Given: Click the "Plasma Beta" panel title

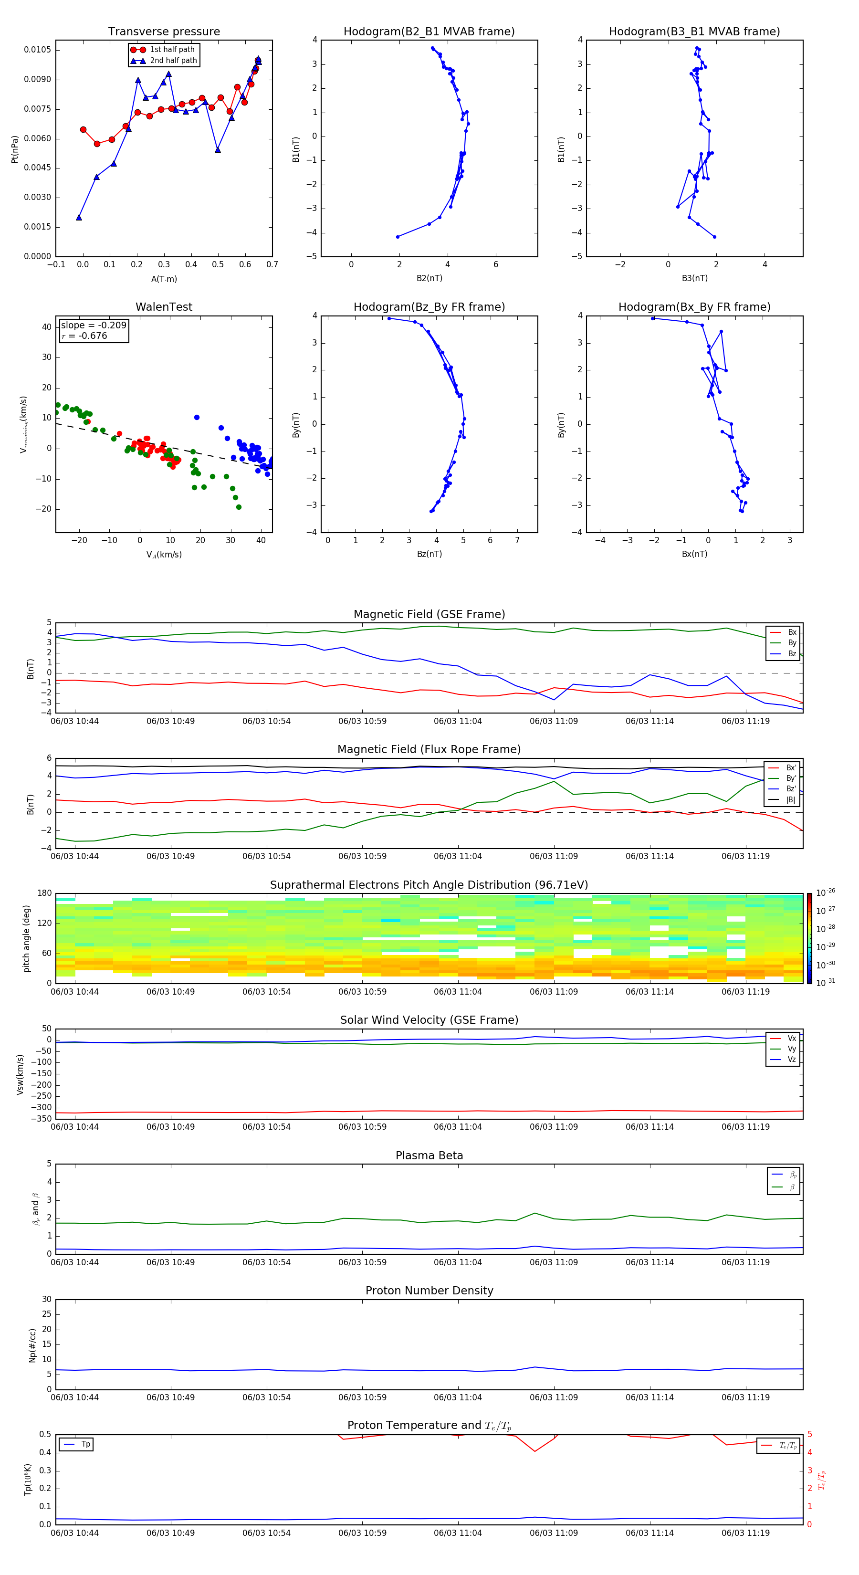Looking at the screenshot, I should (x=429, y=1156).
